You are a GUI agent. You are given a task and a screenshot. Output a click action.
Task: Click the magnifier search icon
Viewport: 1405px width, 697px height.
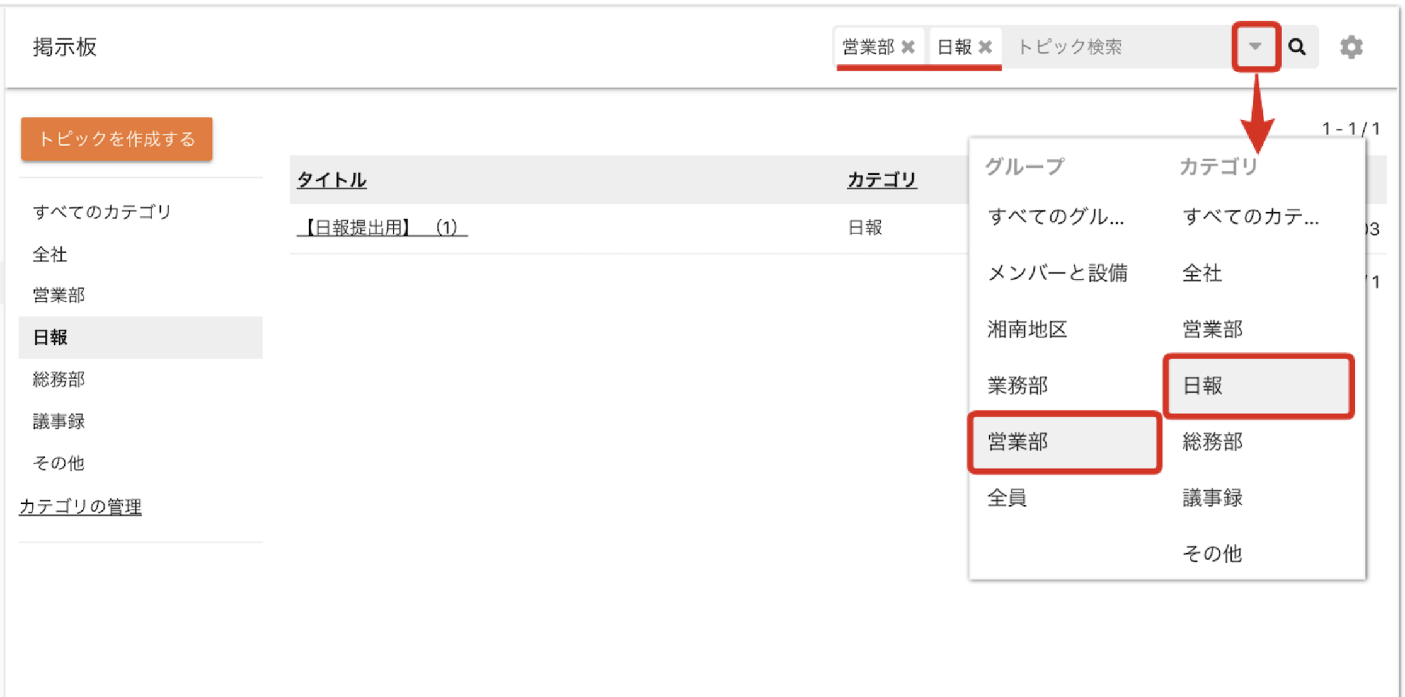coord(1297,47)
